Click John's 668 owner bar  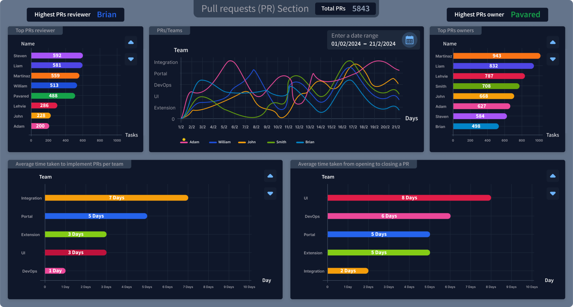[x=484, y=96]
